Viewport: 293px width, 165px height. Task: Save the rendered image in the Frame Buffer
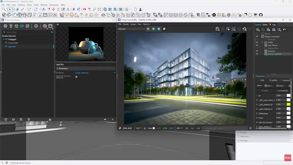(x=218, y=29)
